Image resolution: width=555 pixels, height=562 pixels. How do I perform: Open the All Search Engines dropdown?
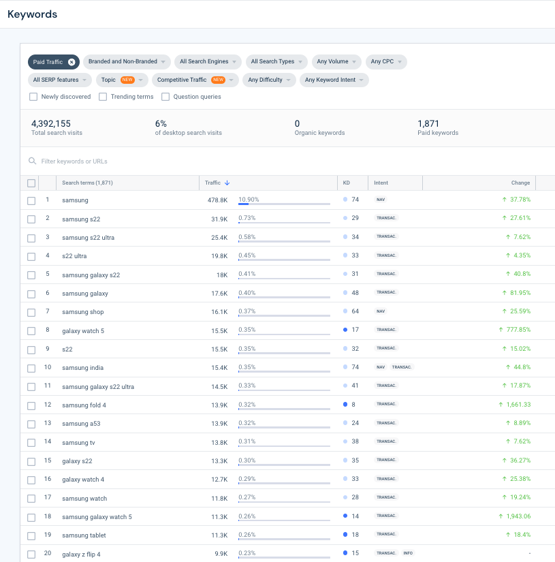208,61
